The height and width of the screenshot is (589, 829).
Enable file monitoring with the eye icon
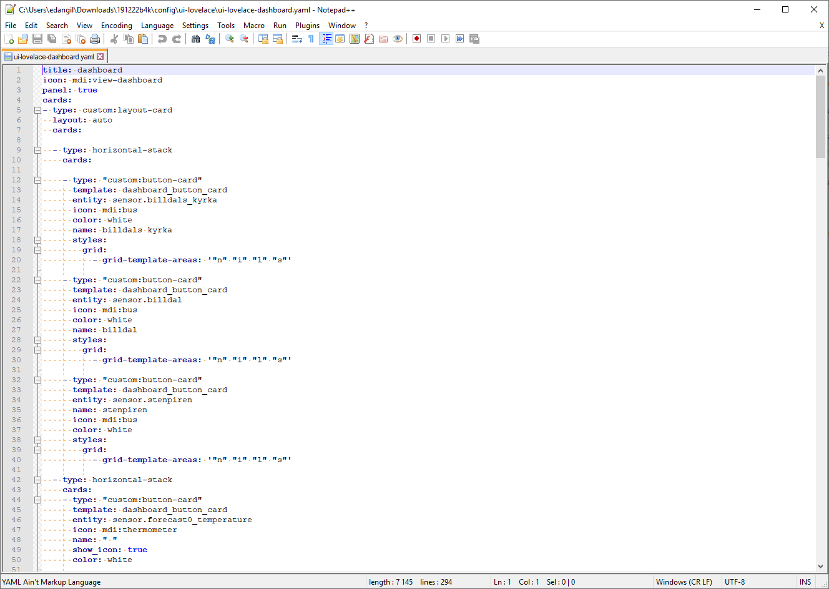398,38
